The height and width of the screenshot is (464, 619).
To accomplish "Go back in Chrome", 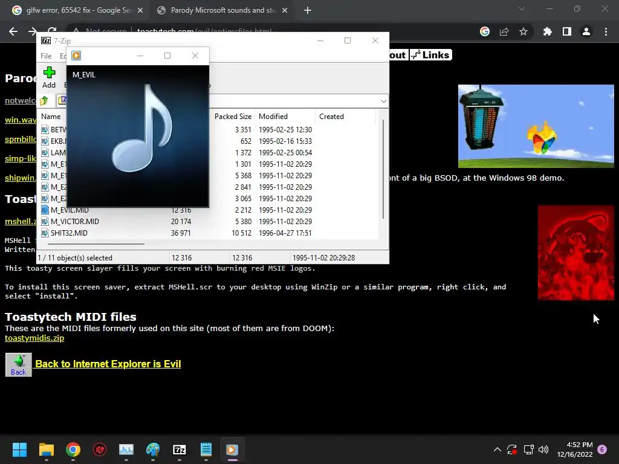I will pyautogui.click(x=13, y=31).
